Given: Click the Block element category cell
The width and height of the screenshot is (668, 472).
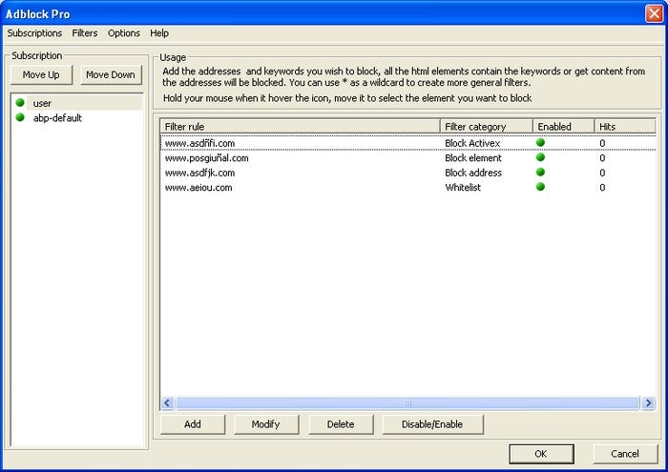Looking at the screenshot, I should [473, 158].
